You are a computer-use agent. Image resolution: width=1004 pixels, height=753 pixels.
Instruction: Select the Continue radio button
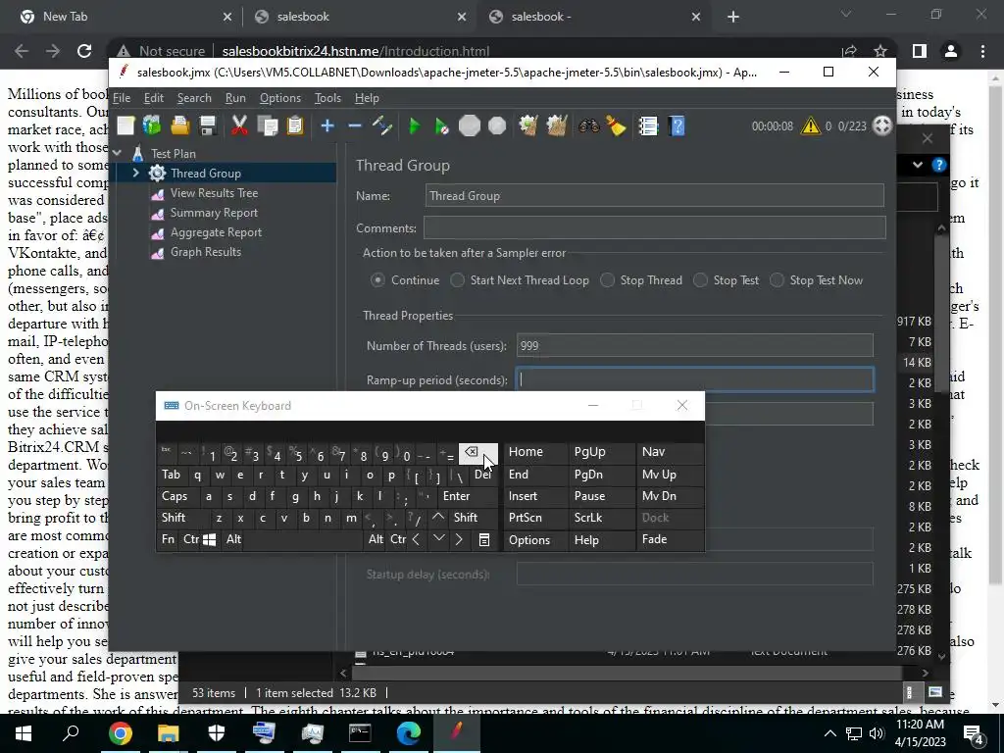[377, 280]
